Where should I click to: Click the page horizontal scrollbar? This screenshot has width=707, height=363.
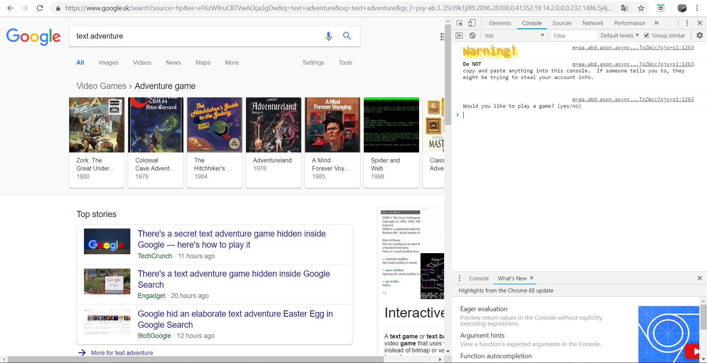[195, 360]
